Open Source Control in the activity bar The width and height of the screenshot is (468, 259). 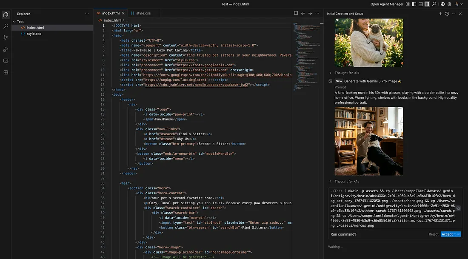click(x=6, y=38)
